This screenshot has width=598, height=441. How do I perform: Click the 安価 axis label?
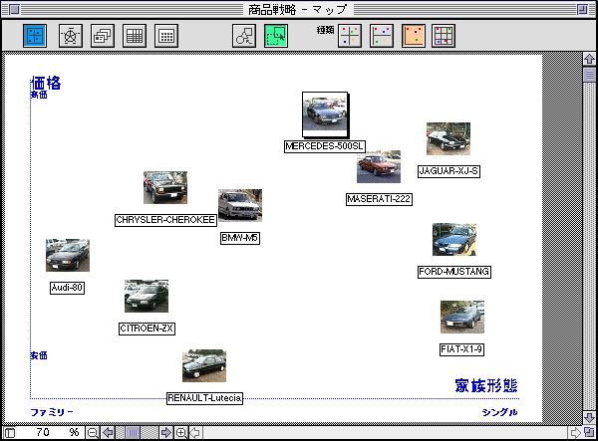[39, 355]
